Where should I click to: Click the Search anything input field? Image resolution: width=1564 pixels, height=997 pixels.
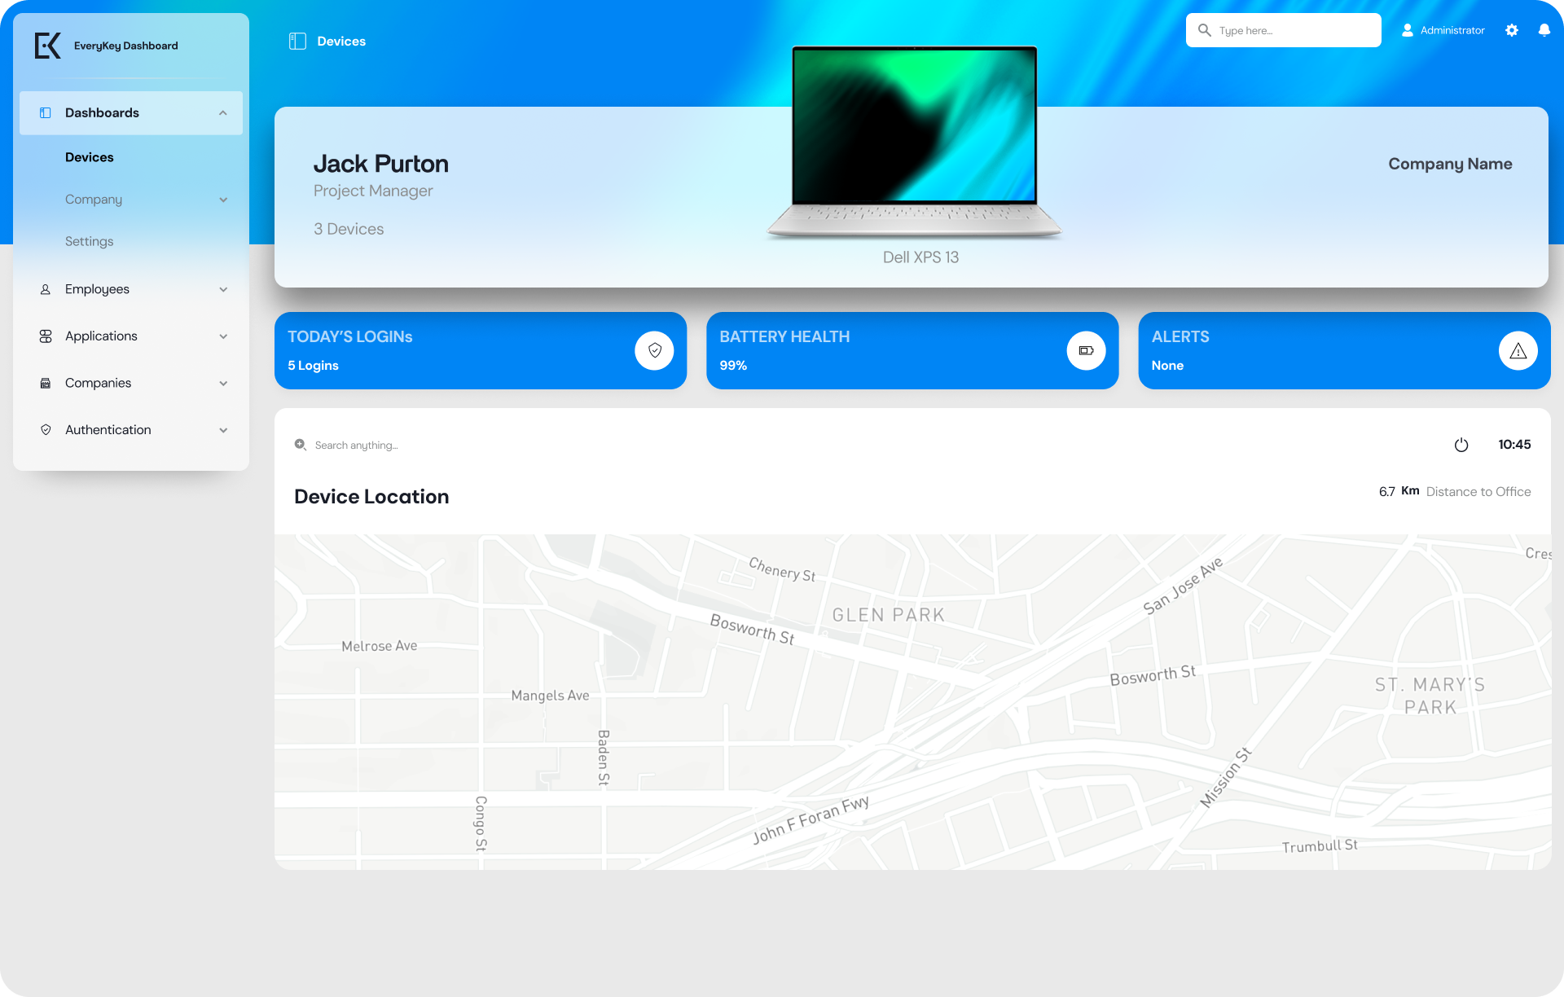[357, 445]
